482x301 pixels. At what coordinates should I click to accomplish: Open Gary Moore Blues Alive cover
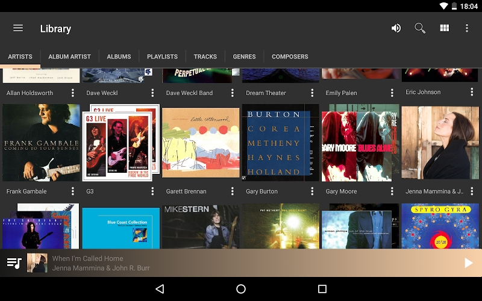[x=360, y=143]
